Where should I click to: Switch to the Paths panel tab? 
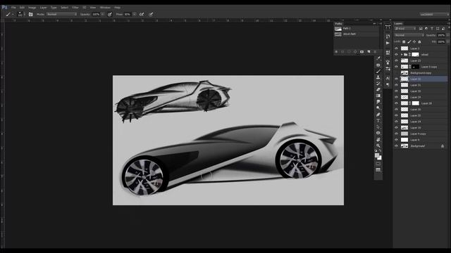tap(338, 23)
